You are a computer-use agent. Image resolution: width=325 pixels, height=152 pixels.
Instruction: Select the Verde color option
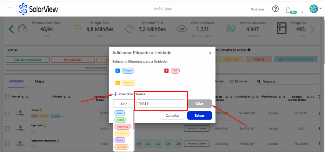120,120
